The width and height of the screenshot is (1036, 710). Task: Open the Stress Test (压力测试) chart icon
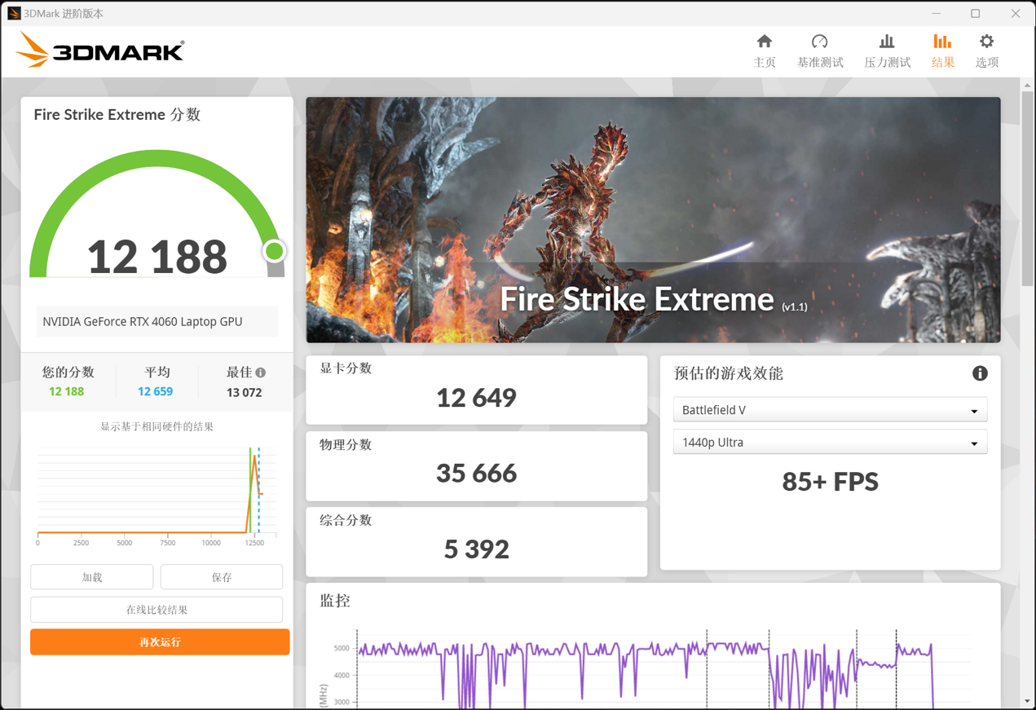point(887,42)
